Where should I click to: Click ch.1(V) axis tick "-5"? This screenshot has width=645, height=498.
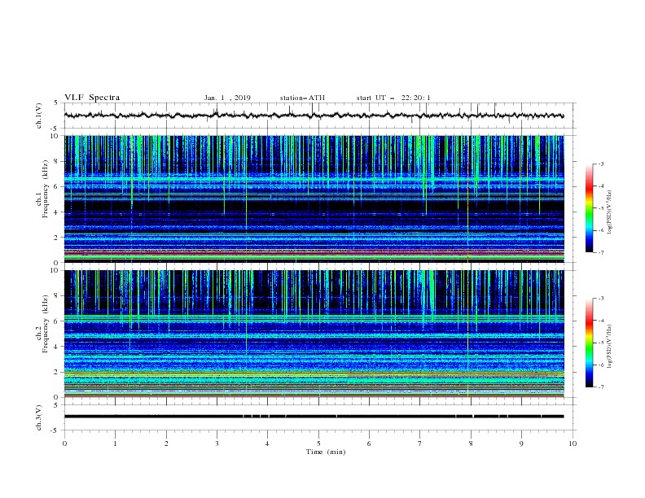coord(55,129)
